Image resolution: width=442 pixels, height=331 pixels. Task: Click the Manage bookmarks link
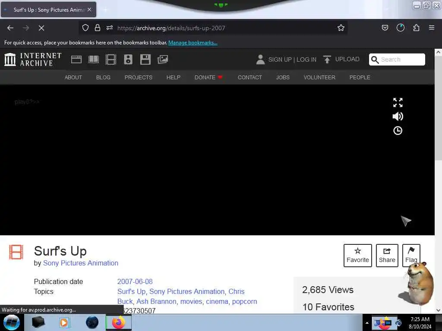[193, 43]
